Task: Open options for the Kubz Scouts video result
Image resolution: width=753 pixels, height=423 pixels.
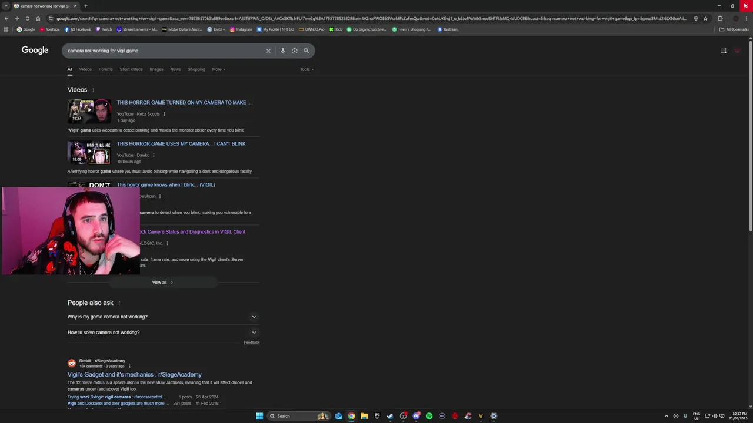Action: click(164, 114)
